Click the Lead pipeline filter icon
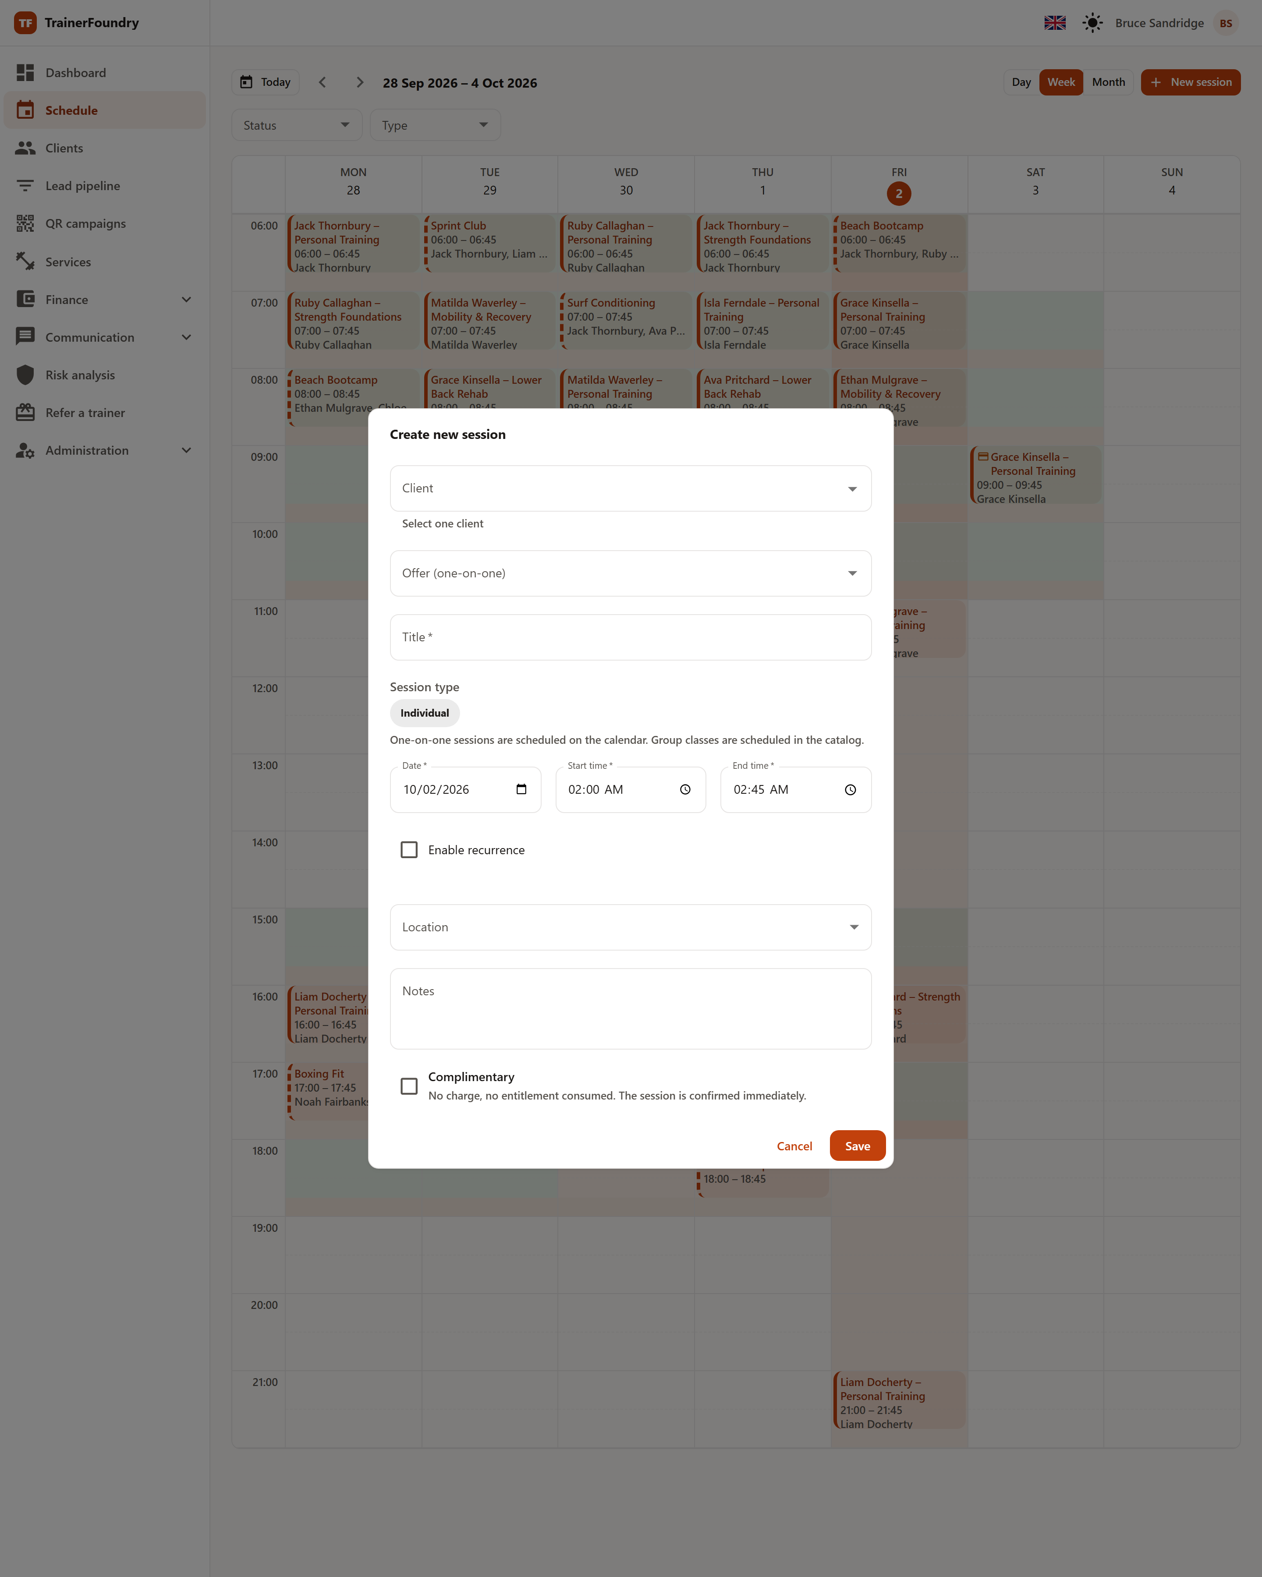Screen dimensions: 1262x1577 pos(25,186)
